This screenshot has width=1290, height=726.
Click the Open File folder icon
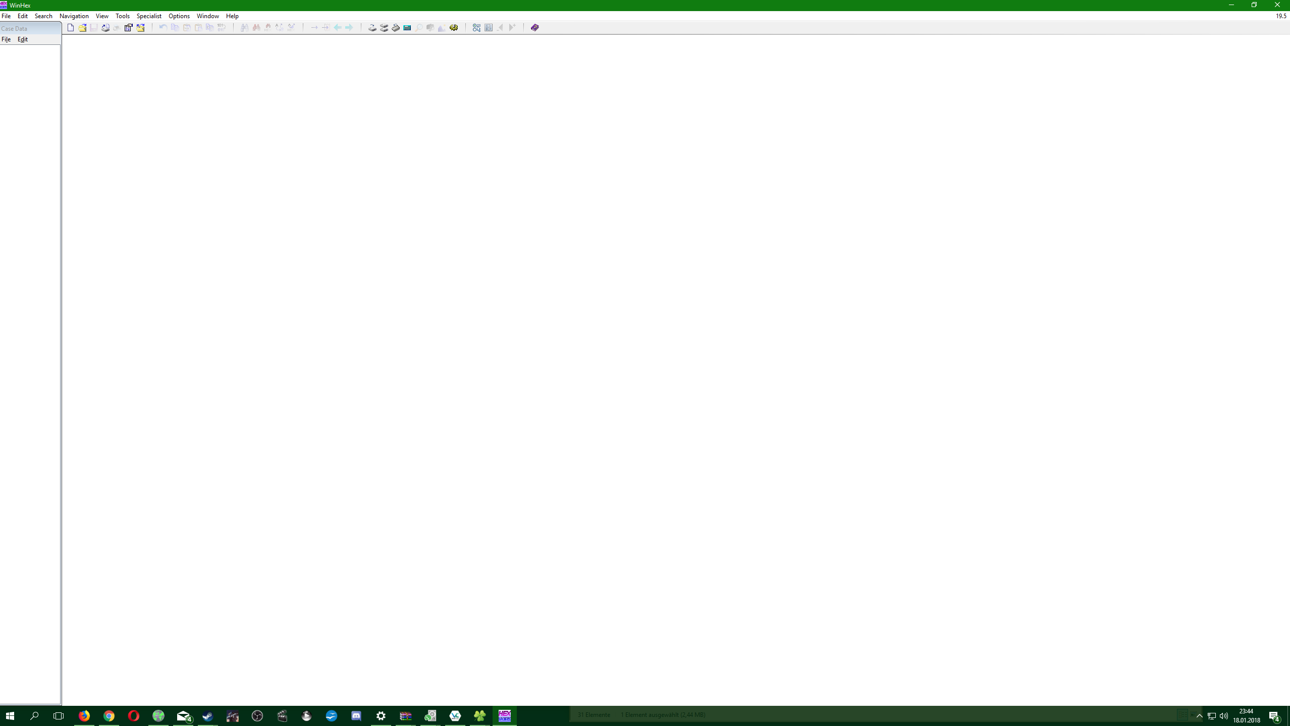click(82, 28)
